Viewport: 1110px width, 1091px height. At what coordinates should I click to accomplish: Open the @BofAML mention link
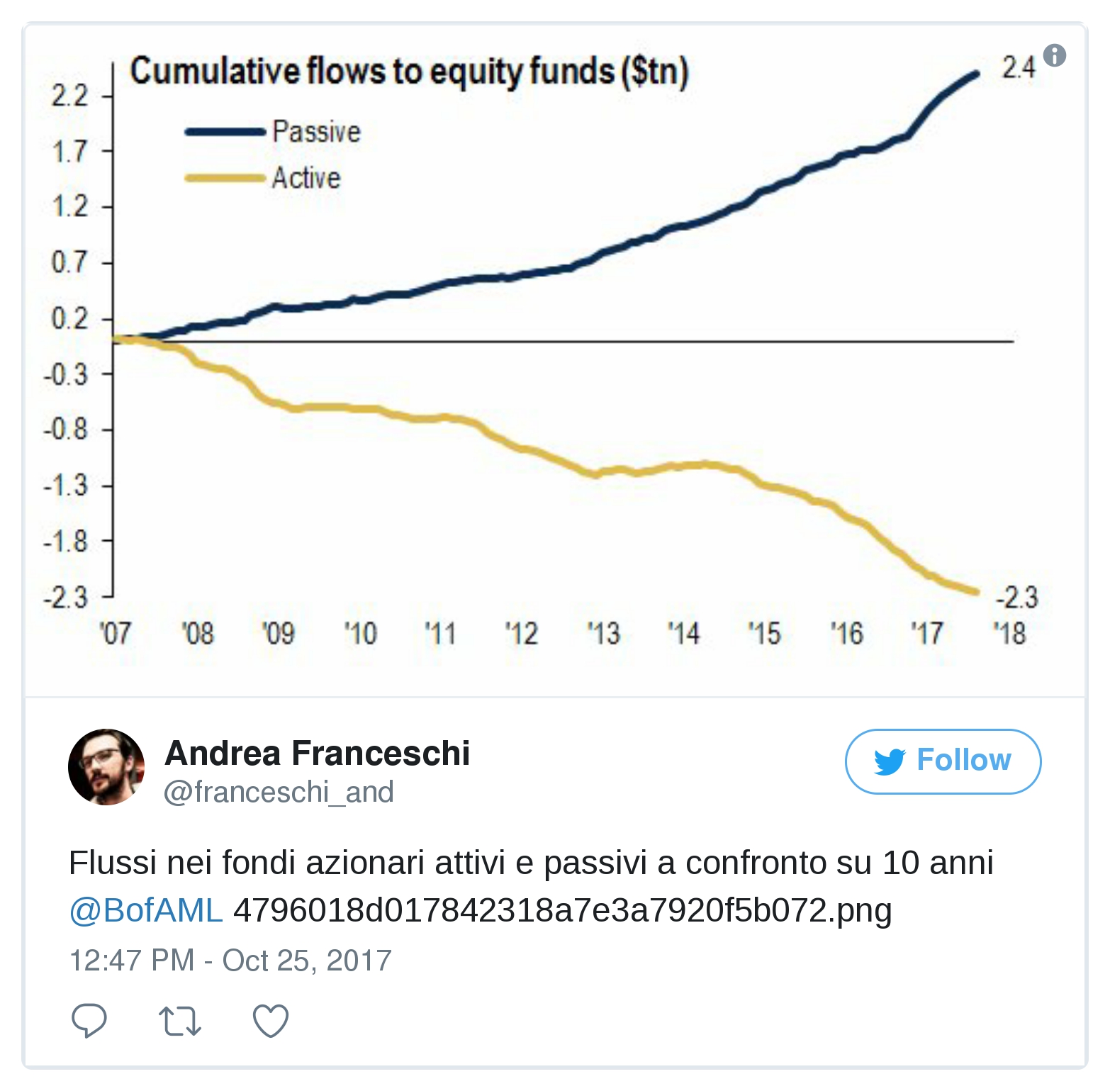coord(146,910)
